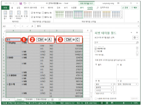Open the Report Layout (보고서 레이아웃) menu
This screenshot has height=106, width=142.
(19, 15)
